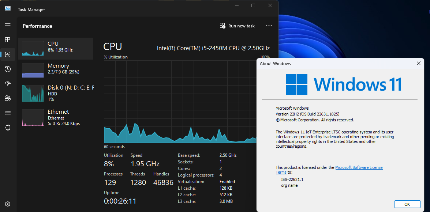Screen dimensions: 430x212
Task: Click the Base speed 2.50 GHz value
Action: [228, 155]
